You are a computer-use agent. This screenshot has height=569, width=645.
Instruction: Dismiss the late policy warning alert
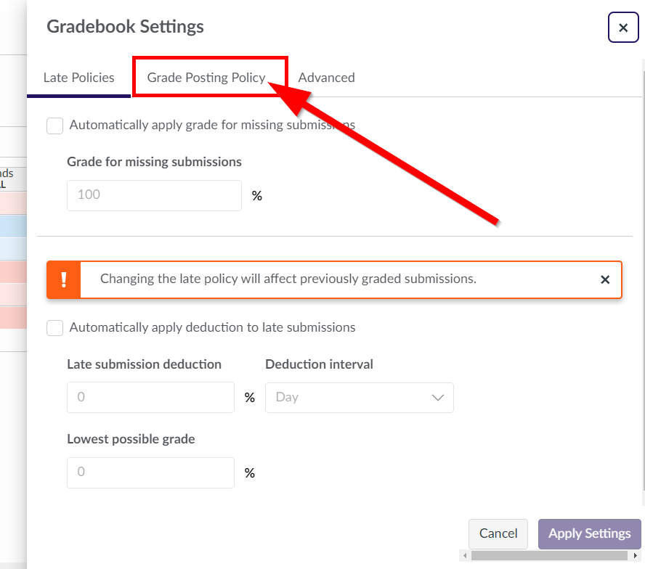coord(604,279)
